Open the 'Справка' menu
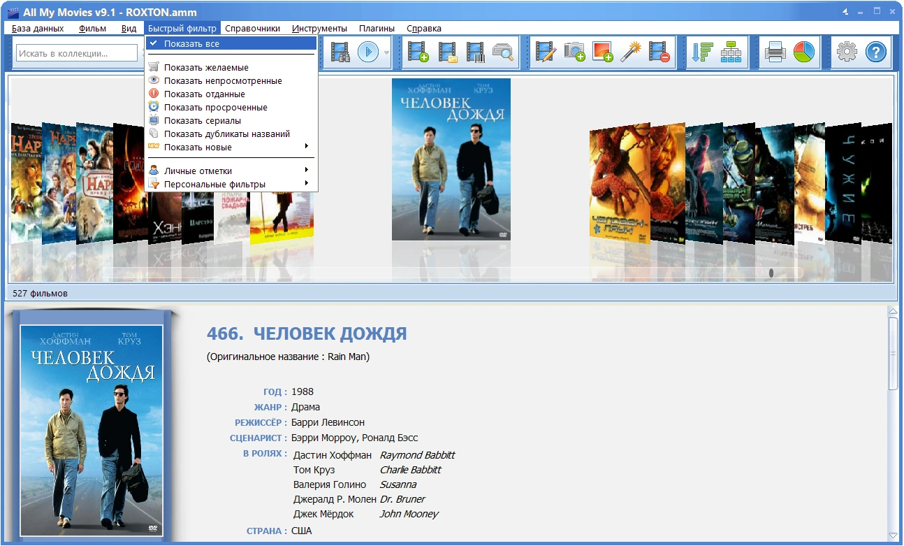Screen dimensions: 904x546 tap(424, 28)
